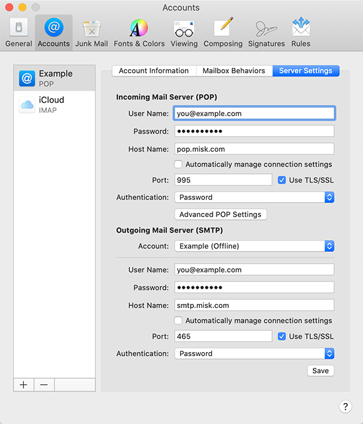The height and width of the screenshot is (424, 363).
Task: Focus the incoming User Name field
Action: pos(255,113)
